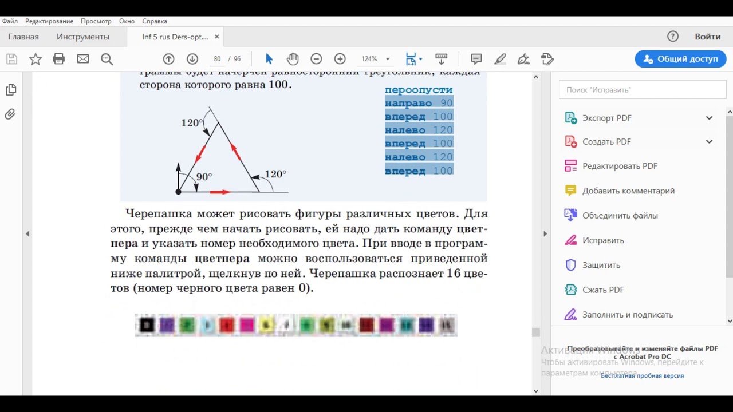The width and height of the screenshot is (733, 412).
Task: Click the document scroll up arrow
Action: pos(536,77)
